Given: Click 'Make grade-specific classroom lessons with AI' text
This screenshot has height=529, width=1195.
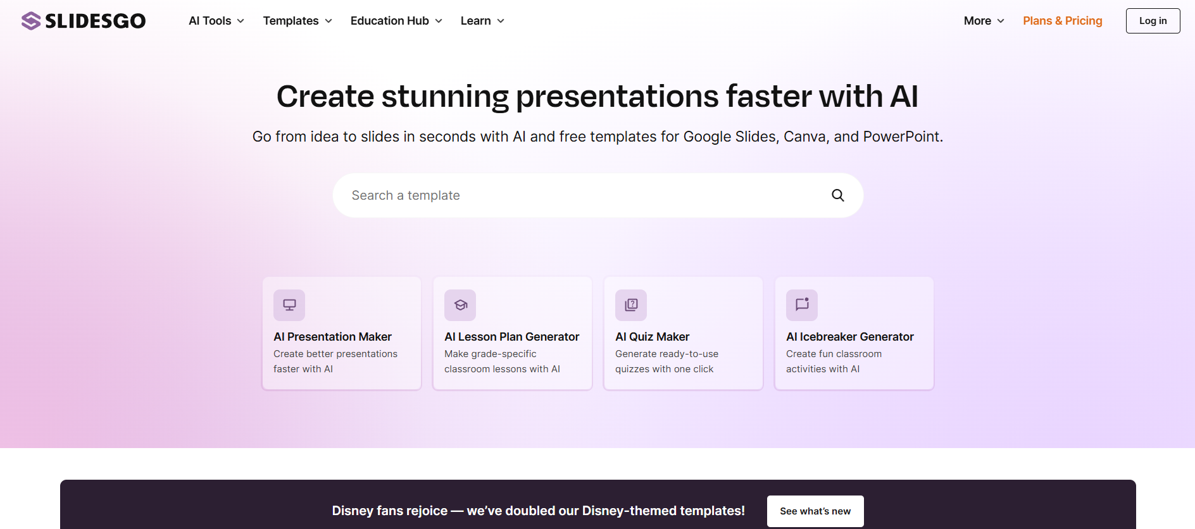Looking at the screenshot, I should (502, 362).
